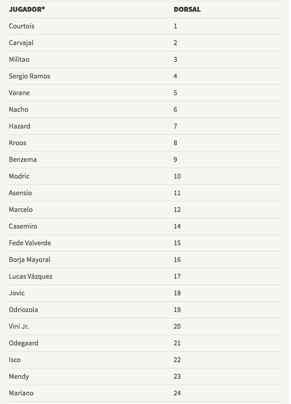Screen dimensions: 291x404
Task: Select the Fede Valverde entry
Action: point(30,243)
